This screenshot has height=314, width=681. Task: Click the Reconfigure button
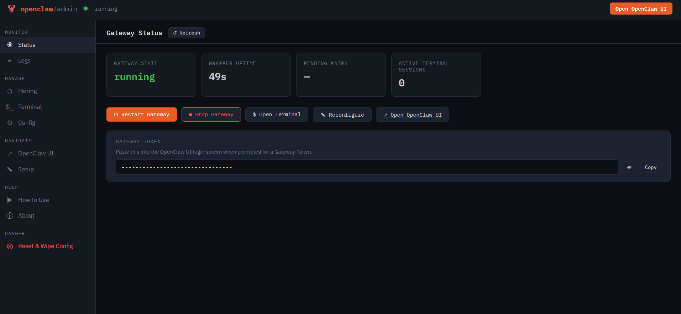pos(342,115)
